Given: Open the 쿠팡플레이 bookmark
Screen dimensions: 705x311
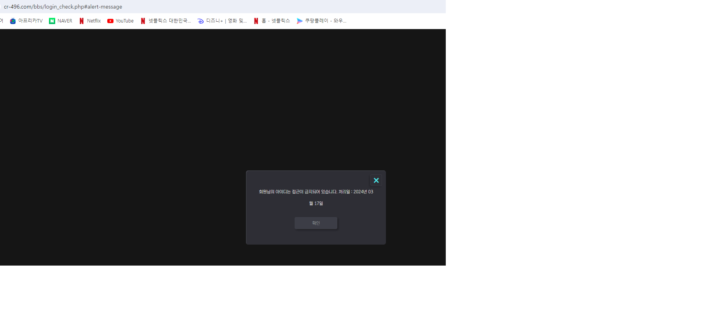Looking at the screenshot, I should (x=321, y=21).
